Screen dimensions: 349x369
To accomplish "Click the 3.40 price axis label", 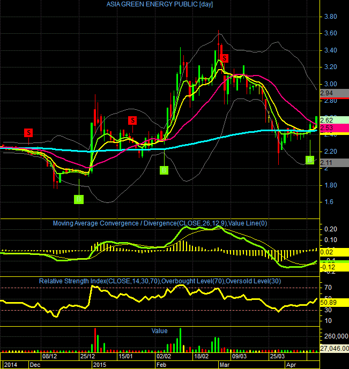I will (x=331, y=50).
